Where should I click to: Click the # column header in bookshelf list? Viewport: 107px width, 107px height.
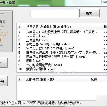(21, 79)
